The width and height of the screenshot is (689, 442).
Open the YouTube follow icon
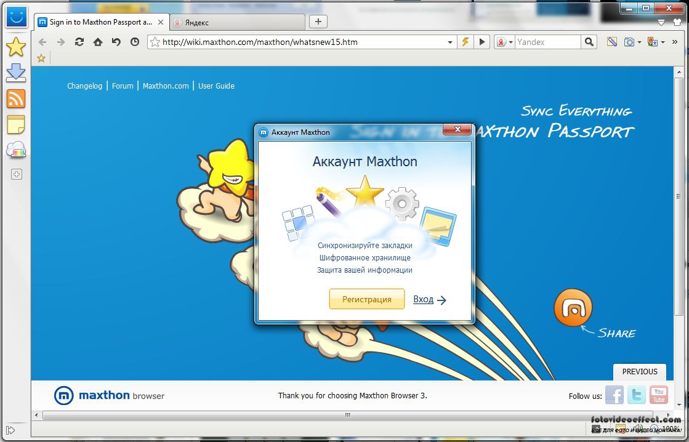659,395
